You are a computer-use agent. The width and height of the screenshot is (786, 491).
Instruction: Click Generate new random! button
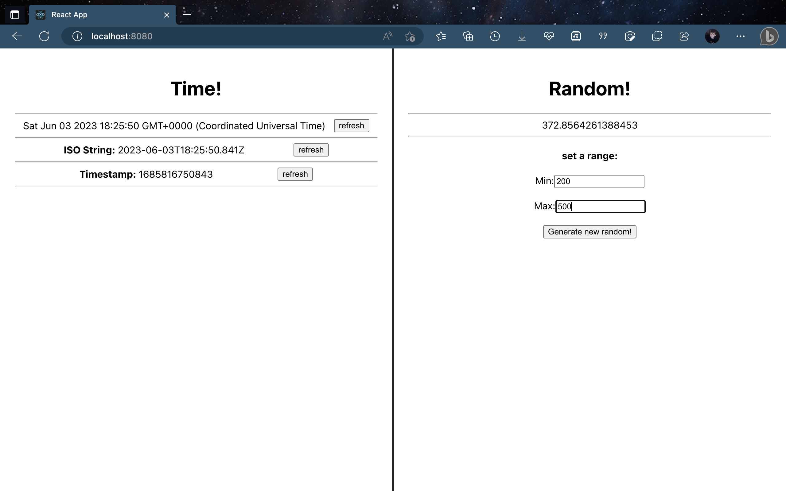589,231
